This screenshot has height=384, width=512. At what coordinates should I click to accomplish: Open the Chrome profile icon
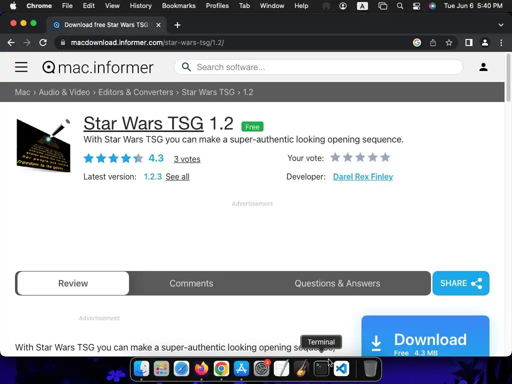click(x=485, y=42)
